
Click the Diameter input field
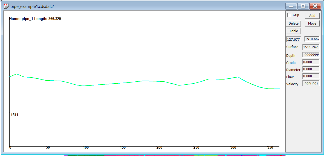(311, 69)
